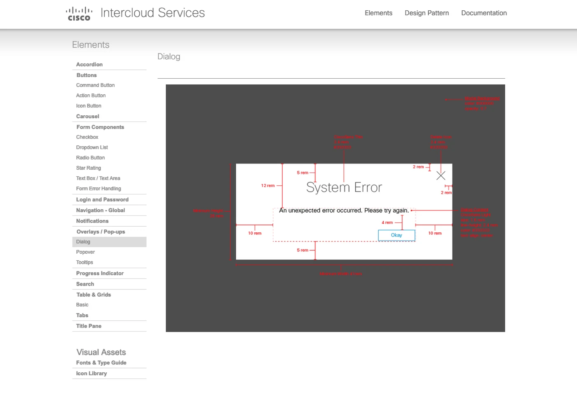The width and height of the screenshot is (577, 395).
Task: Open Popover page
Action: coord(85,252)
